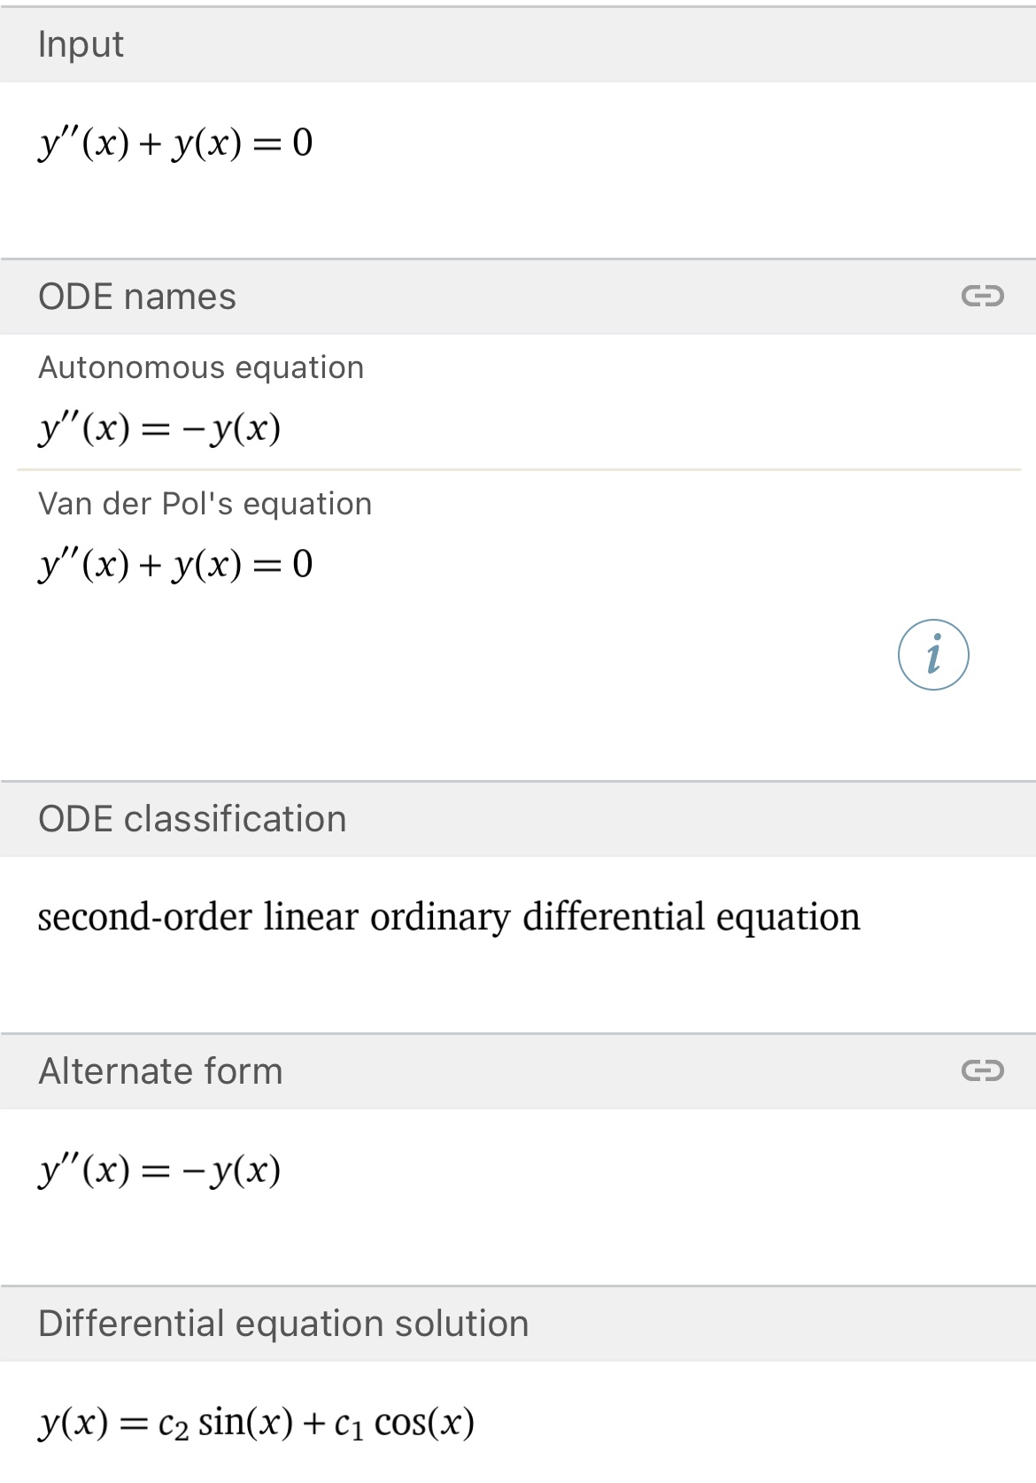Click the word 'differential' in the classification text
This screenshot has height=1483, width=1036.
pyautogui.click(x=614, y=916)
